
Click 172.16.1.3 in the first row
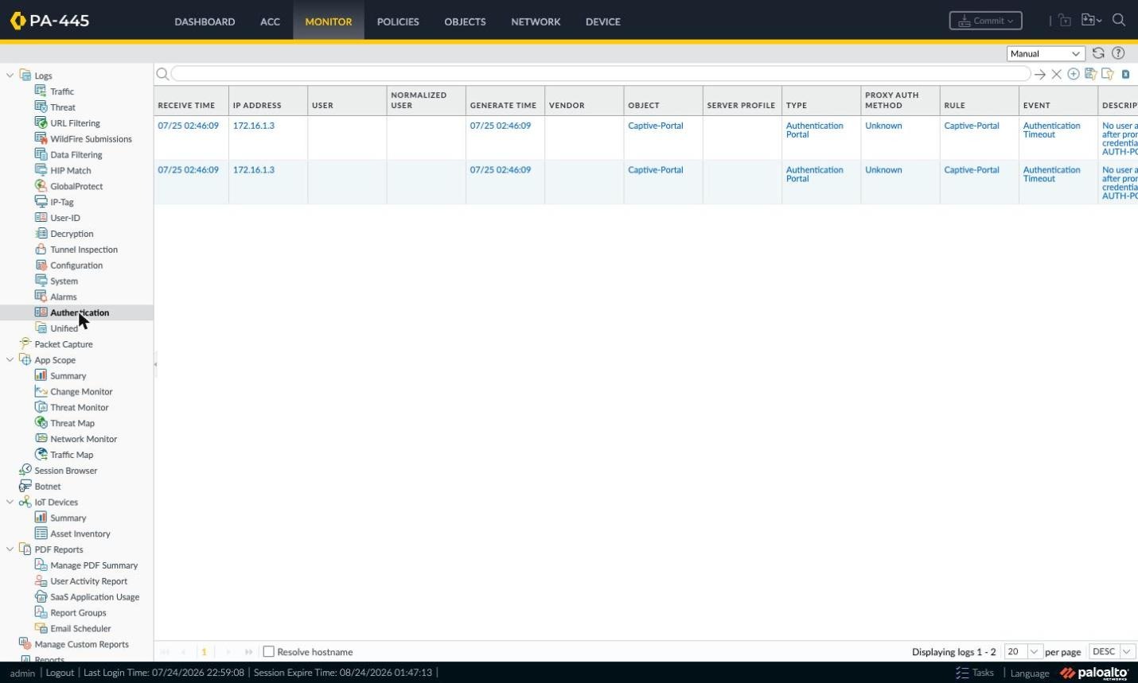pyautogui.click(x=253, y=126)
